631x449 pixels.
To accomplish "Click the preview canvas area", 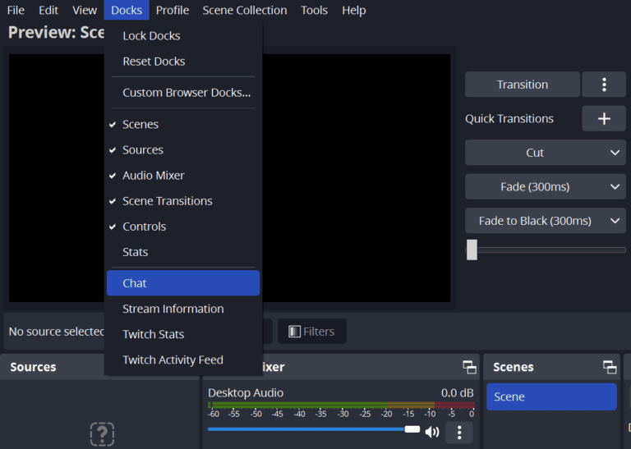I will 356,177.
